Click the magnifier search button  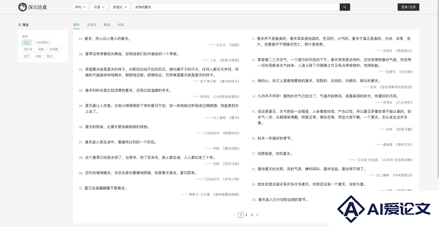pyautogui.click(x=345, y=7)
